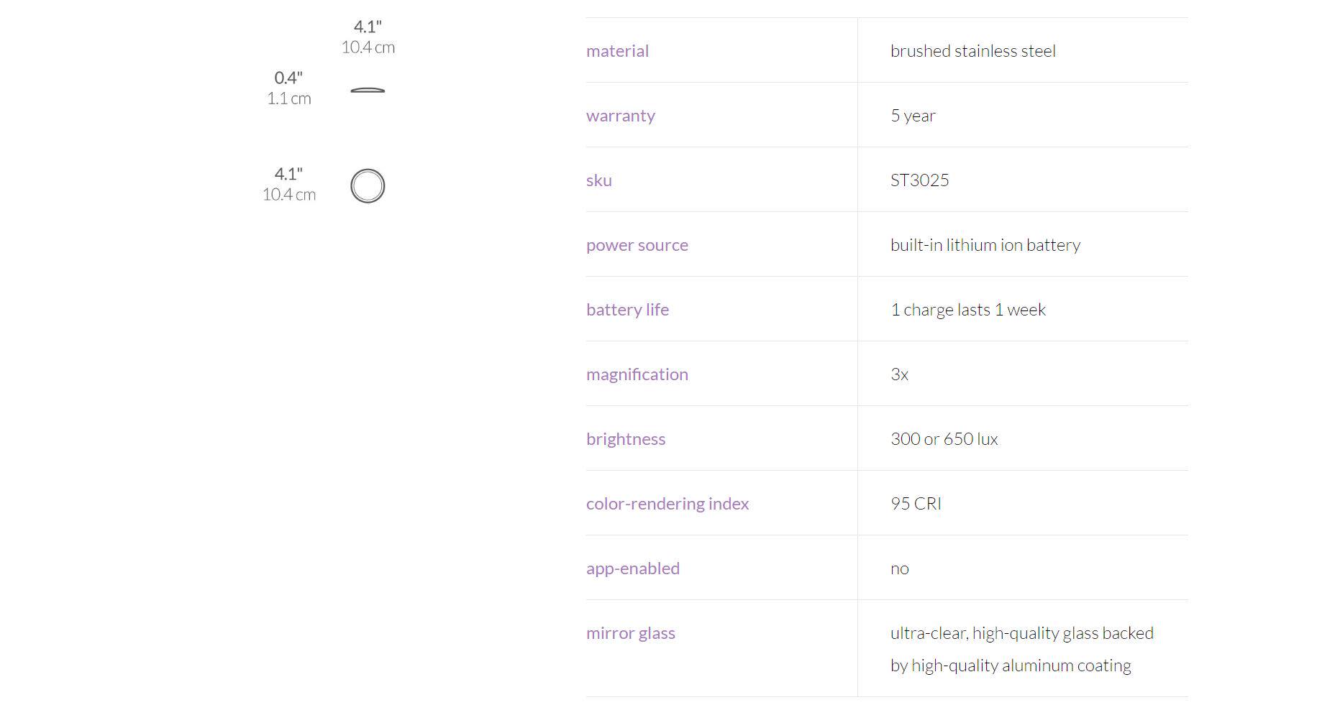
Task: Click the 4.1" diameter label beside circle
Action: click(288, 174)
